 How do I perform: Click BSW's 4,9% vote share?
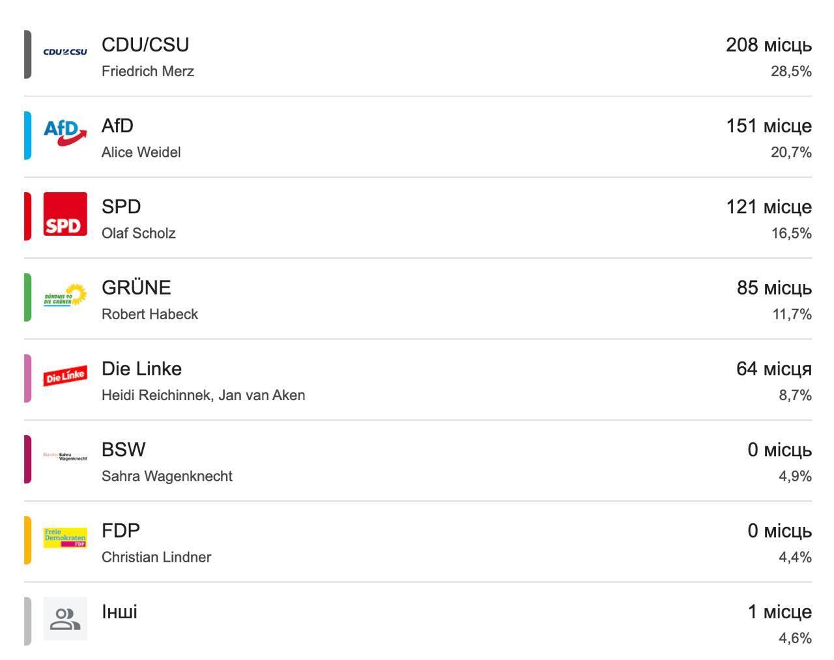(x=796, y=476)
